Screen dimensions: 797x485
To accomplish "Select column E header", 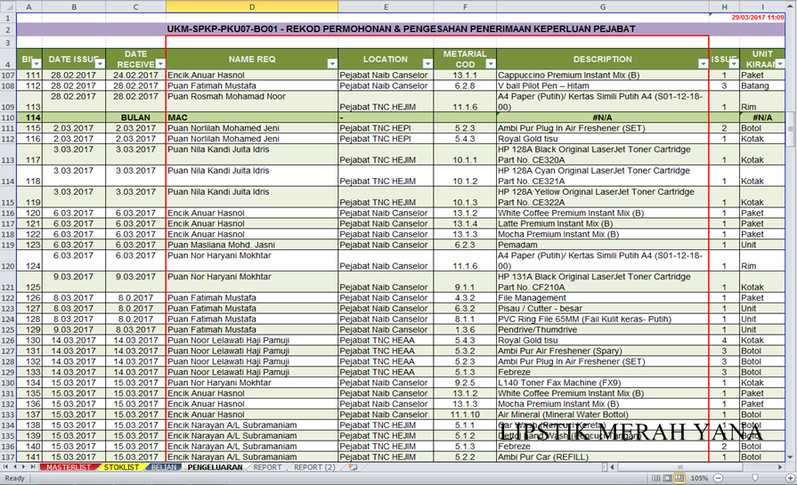I will [386, 6].
